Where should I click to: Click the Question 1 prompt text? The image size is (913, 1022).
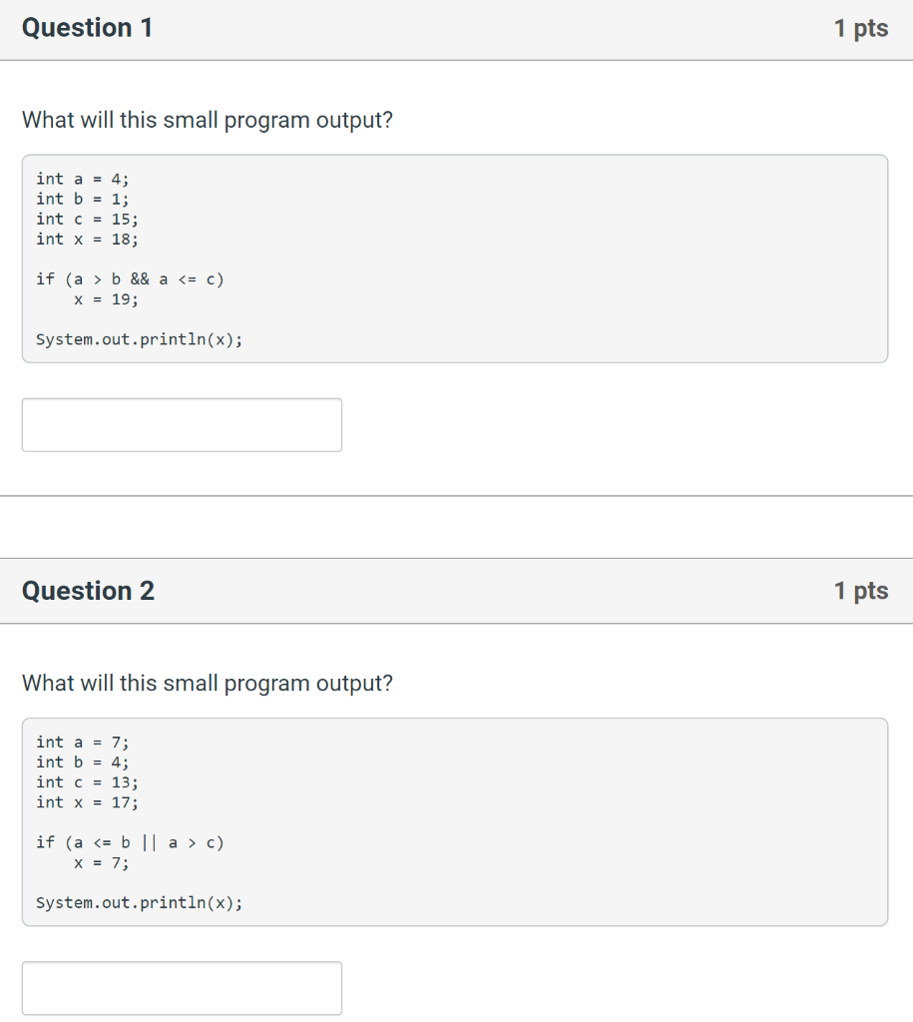(x=208, y=121)
